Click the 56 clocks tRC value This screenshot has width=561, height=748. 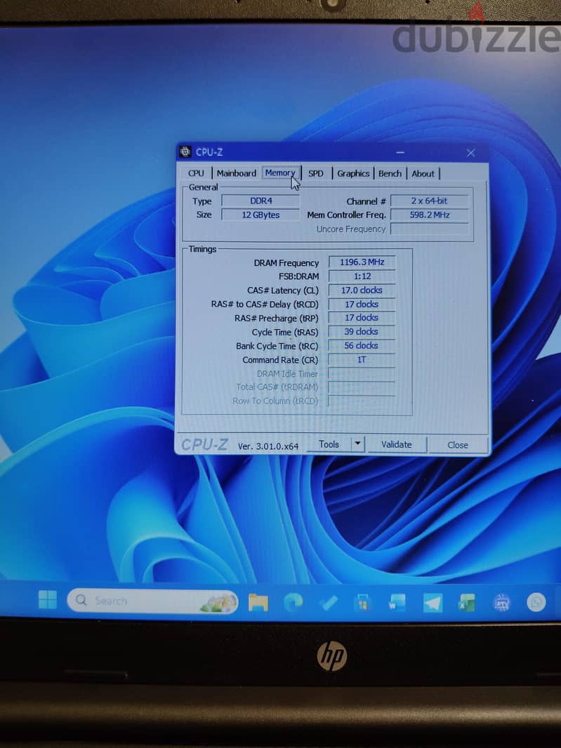362,345
